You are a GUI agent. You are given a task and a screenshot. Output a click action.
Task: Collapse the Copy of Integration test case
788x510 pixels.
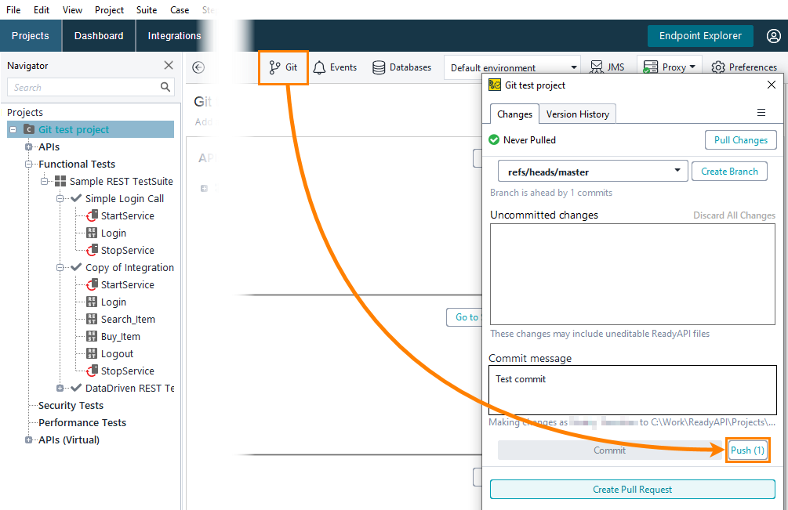(x=60, y=267)
